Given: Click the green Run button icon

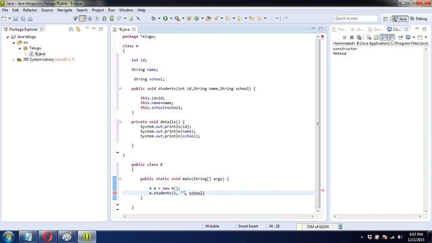Looking at the screenshot, I should coord(165,18).
